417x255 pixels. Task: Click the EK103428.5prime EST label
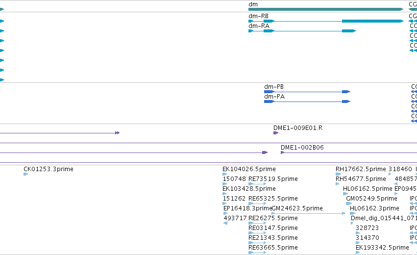249,189
